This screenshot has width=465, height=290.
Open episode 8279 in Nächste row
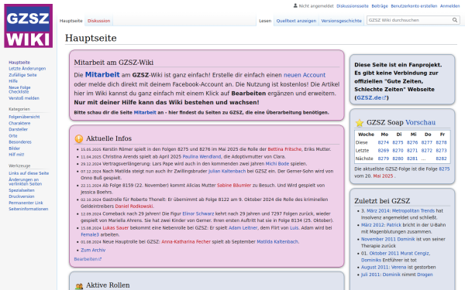coord(383,159)
